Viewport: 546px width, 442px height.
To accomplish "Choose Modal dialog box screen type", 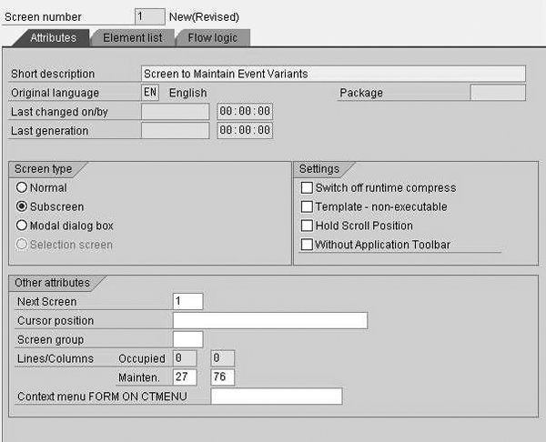I will (22, 226).
